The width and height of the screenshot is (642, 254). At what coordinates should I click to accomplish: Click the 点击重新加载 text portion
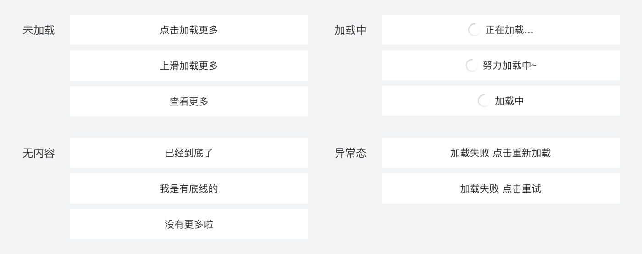tap(522, 153)
